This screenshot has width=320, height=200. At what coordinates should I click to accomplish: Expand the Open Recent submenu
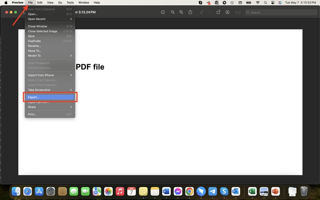pyautogui.click(x=50, y=19)
